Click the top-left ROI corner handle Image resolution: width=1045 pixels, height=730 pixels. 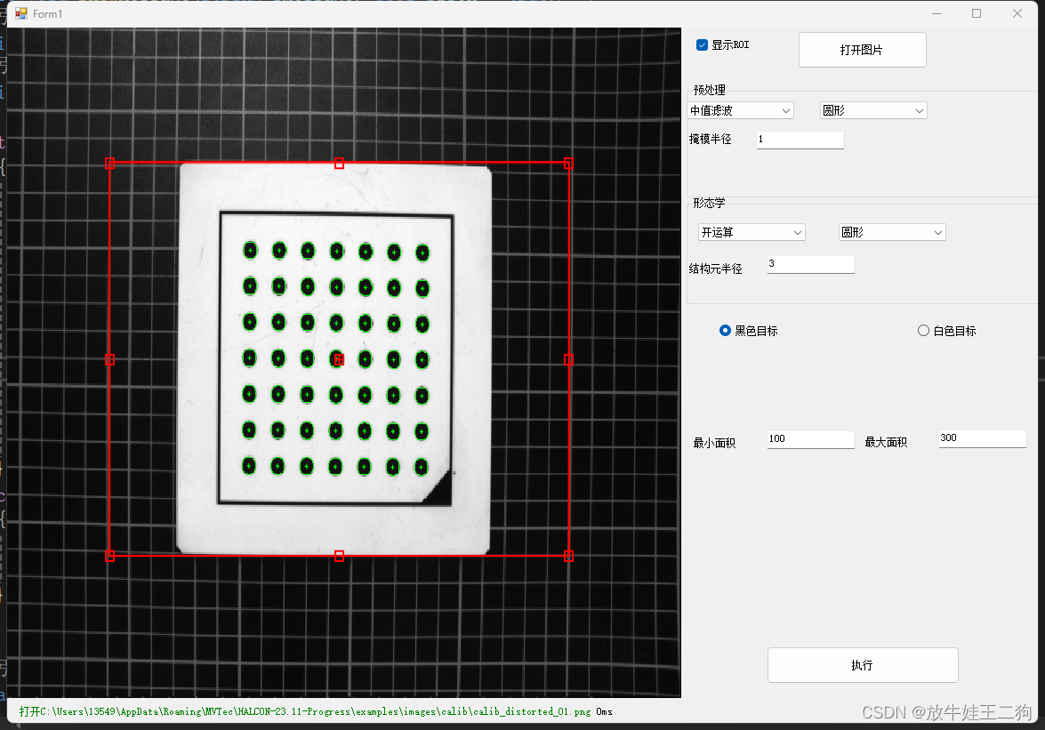pos(110,164)
